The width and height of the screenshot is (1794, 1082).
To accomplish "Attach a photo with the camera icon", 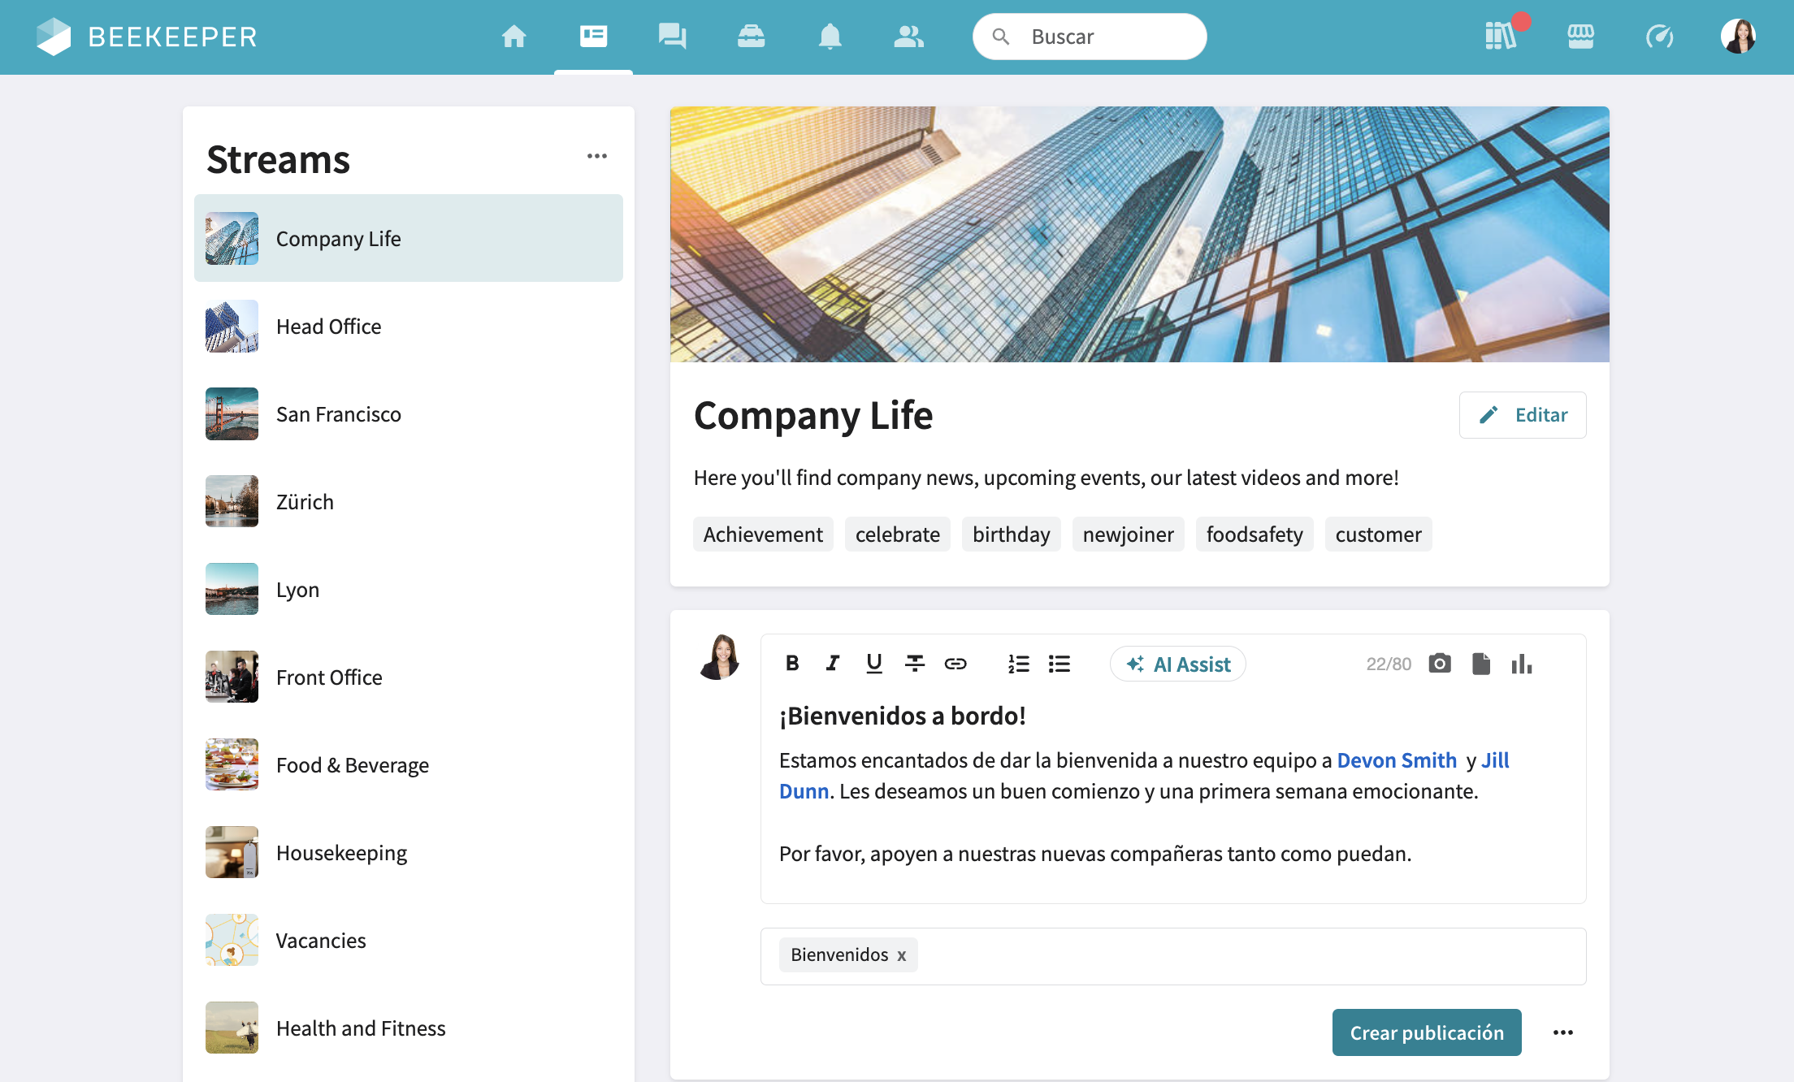I will tap(1440, 664).
